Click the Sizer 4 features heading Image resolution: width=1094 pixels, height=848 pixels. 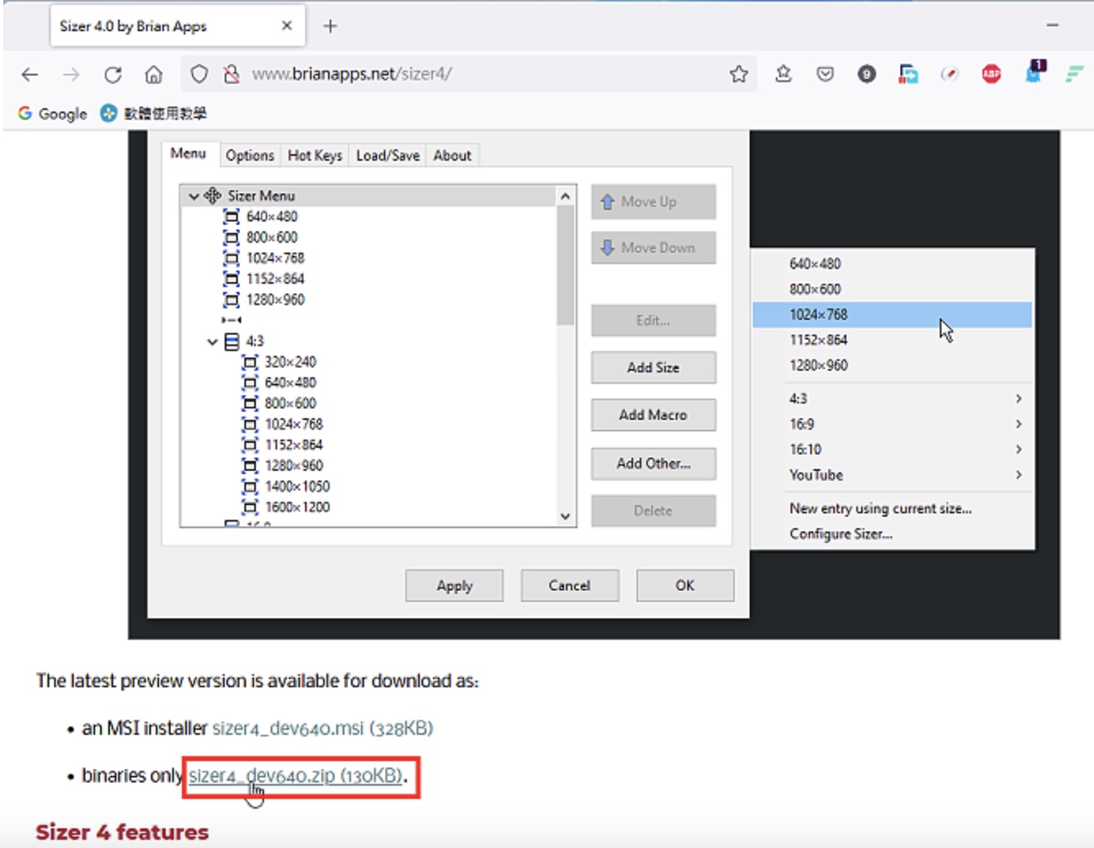(x=122, y=832)
